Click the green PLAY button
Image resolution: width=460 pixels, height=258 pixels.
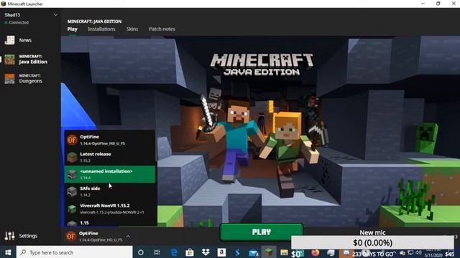262,232
